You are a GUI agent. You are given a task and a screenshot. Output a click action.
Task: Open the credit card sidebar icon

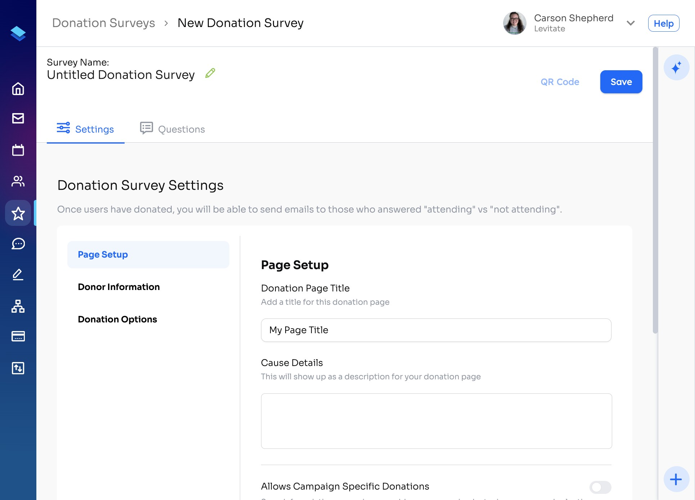point(18,336)
